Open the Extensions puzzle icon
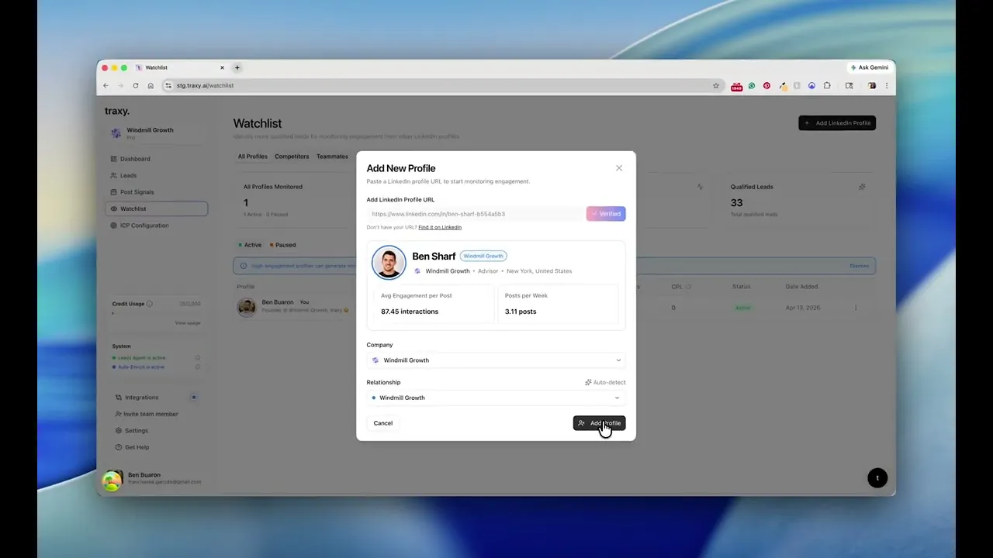 pos(827,86)
